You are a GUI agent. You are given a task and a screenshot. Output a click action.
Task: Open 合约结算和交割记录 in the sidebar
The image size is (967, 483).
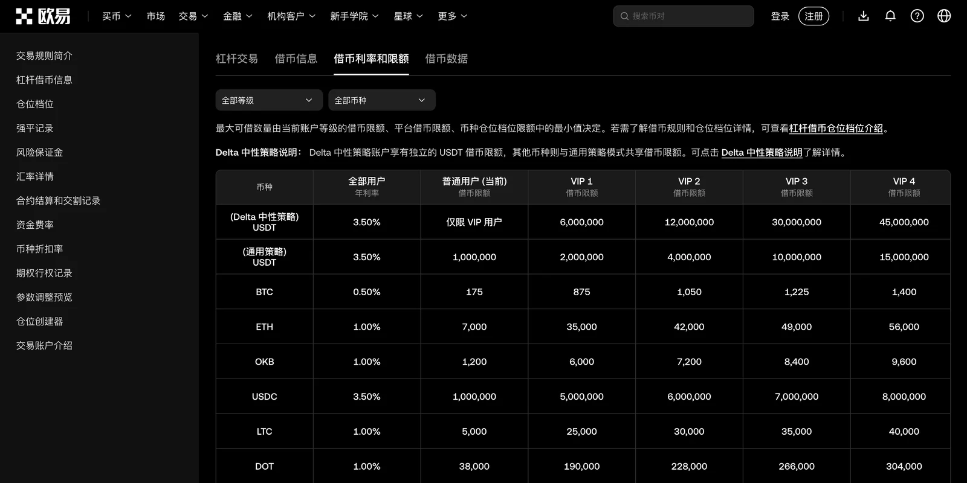coord(58,200)
